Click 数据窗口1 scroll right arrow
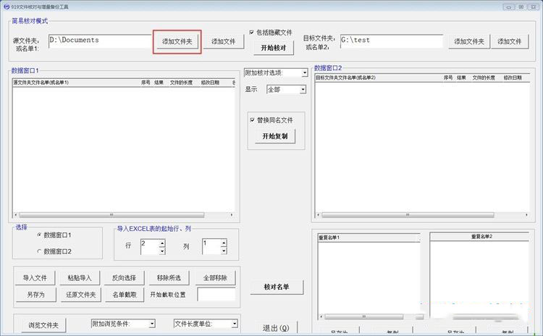This screenshot has height=336, width=543. click(x=232, y=215)
